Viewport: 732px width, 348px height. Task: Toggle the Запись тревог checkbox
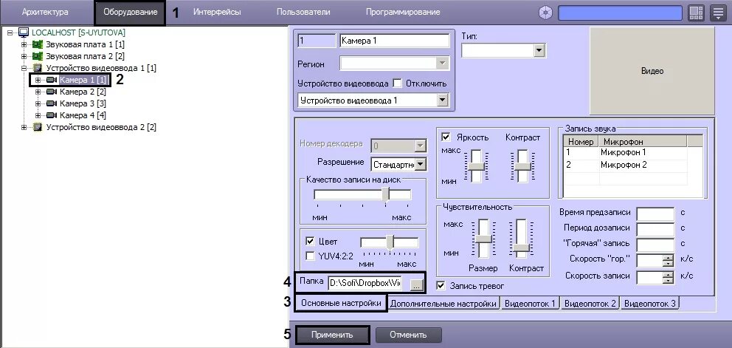click(x=441, y=285)
